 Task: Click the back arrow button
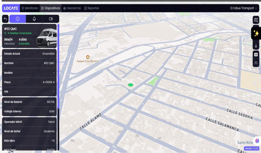(x=5, y=19)
